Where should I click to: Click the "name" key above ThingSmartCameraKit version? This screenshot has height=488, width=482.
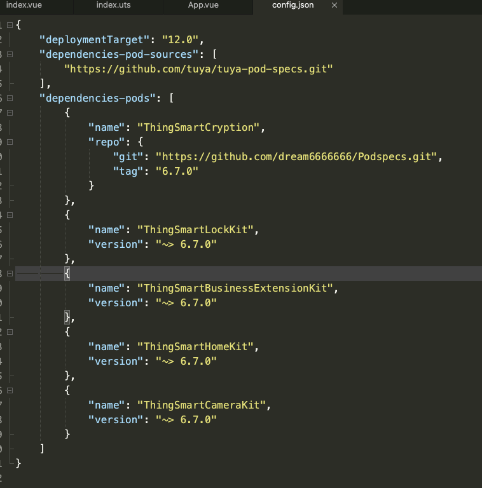coord(107,405)
